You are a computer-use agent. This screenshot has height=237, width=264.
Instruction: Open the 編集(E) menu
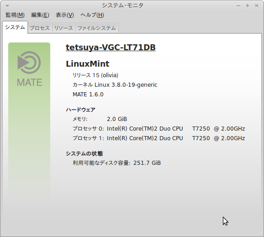pyautogui.click(x=40, y=15)
